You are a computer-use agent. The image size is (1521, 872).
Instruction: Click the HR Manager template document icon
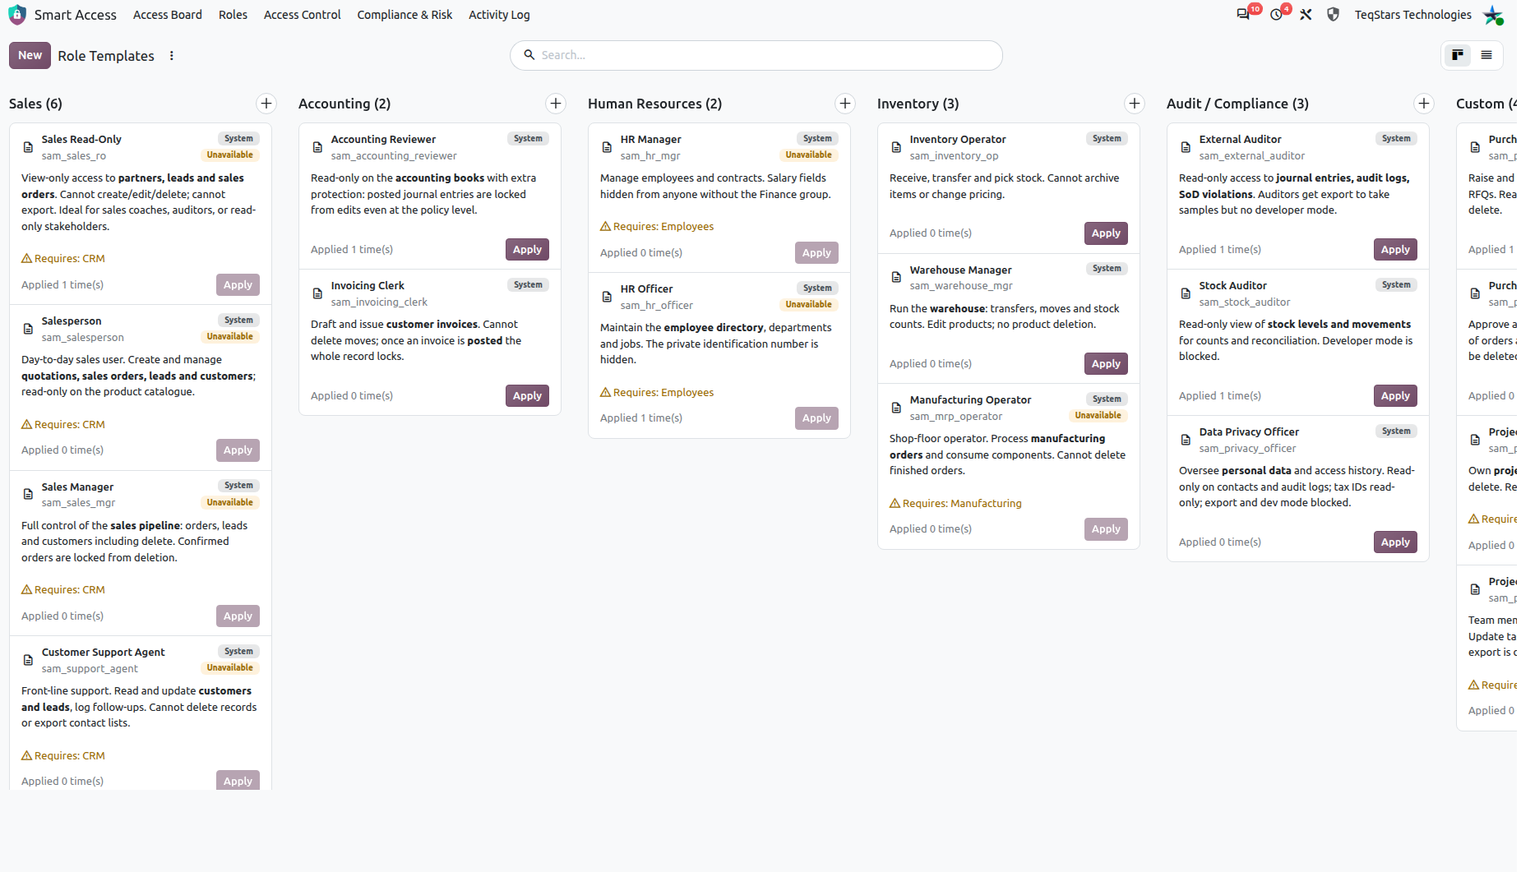point(607,147)
